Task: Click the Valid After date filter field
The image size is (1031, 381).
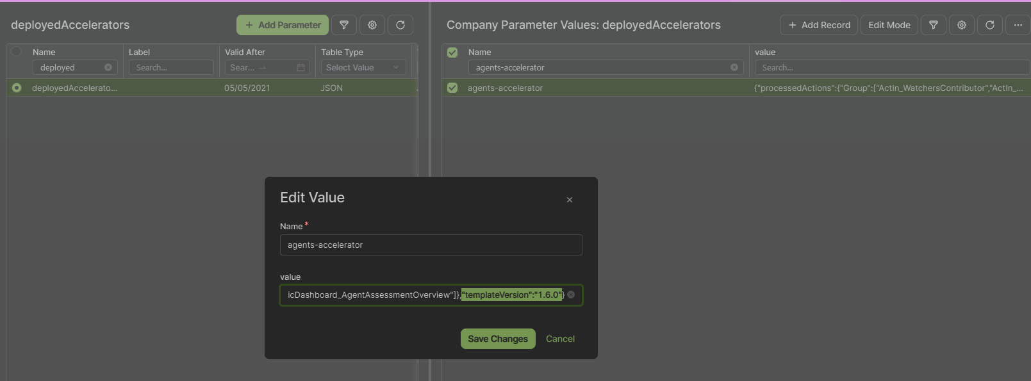Action: [x=267, y=67]
